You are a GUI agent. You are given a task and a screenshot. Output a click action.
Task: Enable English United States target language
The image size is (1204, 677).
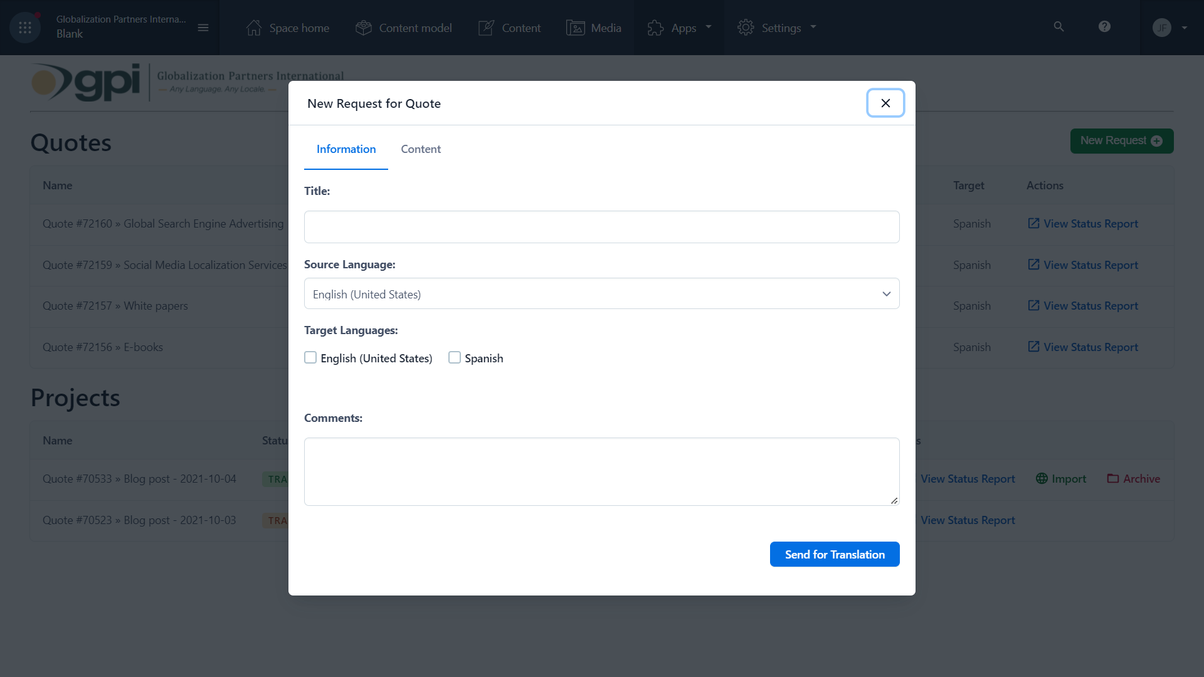point(310,357)
